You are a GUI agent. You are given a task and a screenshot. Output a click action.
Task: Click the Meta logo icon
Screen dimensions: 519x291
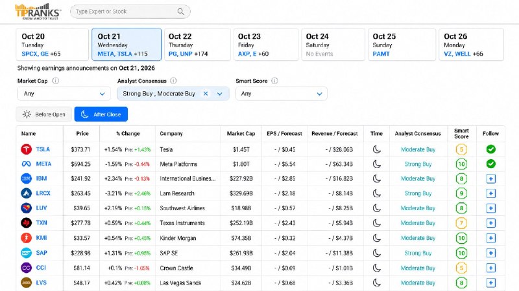[x=26, y=164]
